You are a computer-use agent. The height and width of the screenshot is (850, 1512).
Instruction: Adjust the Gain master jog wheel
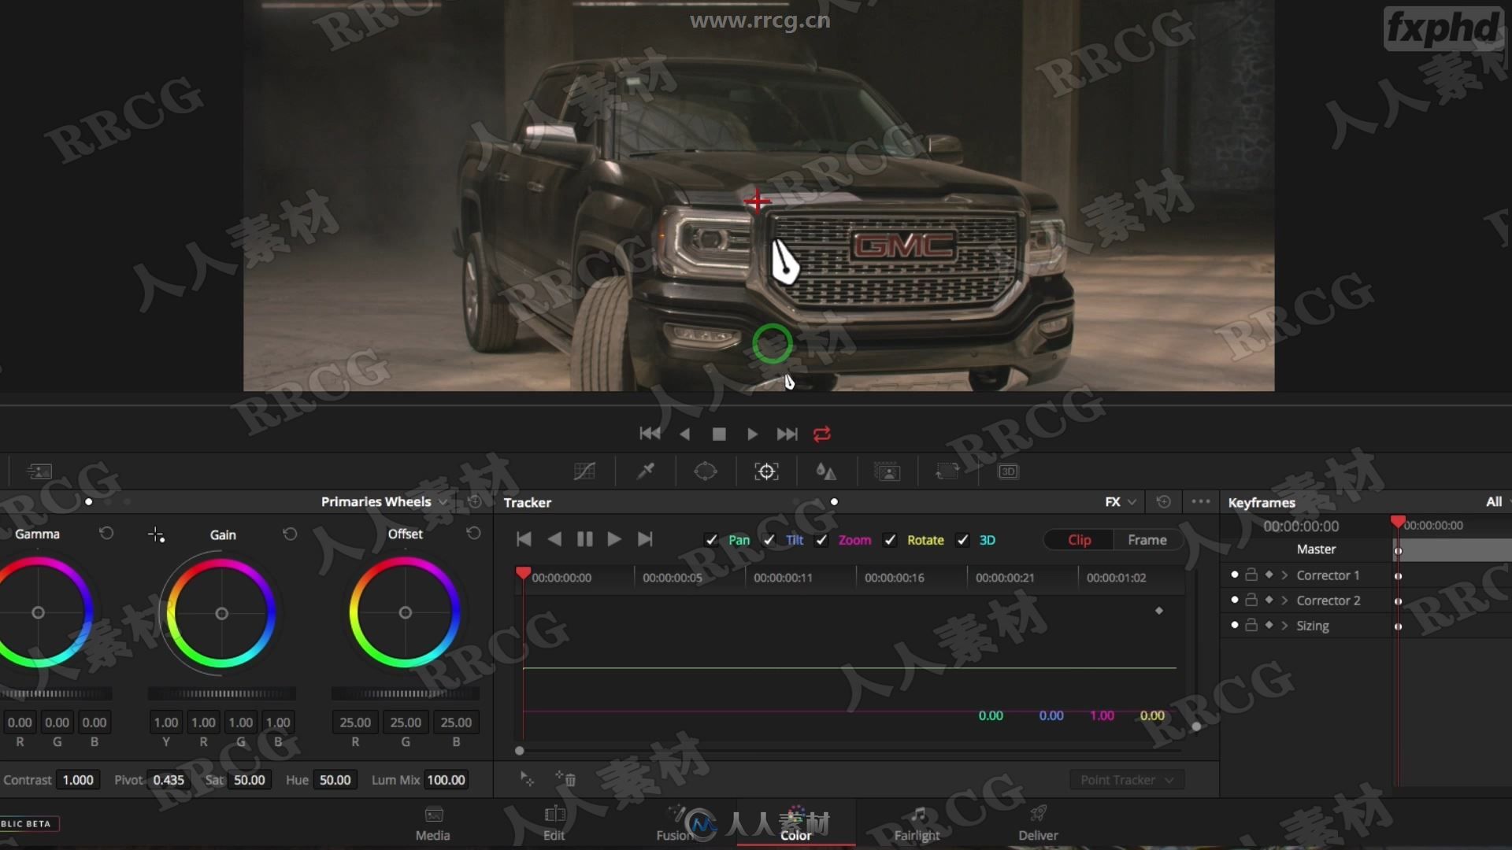[221, 693]
